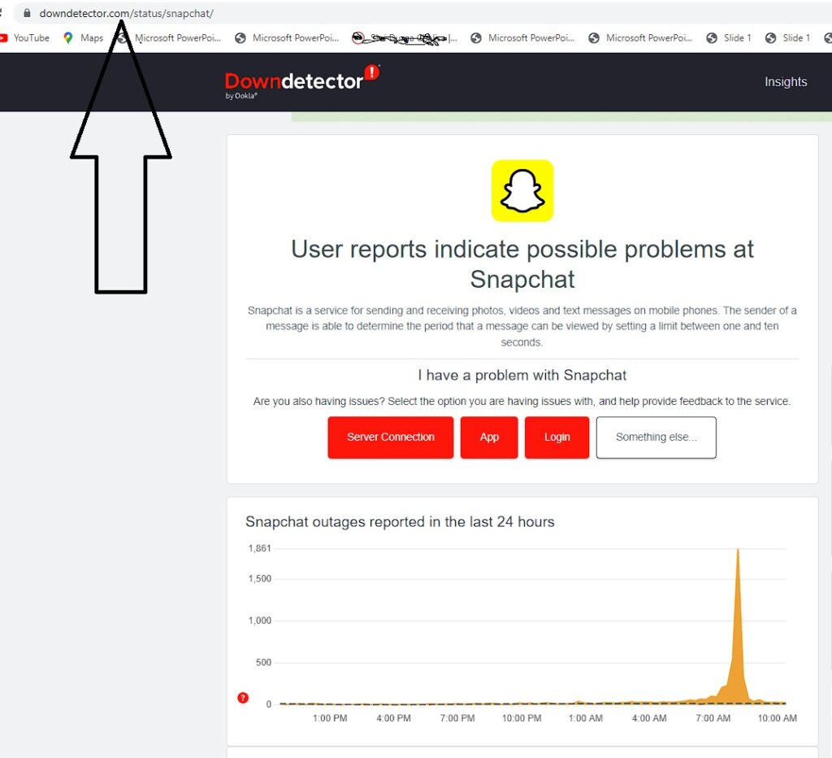Click the 1,861 y-axis label
Screen dimensions: 832x758
[x=259, y=548]
